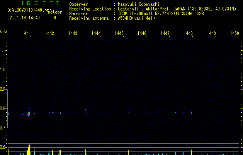The image size is (243, 155).
Task: Click the 1441 time axis label
Action: click(26, 33)
